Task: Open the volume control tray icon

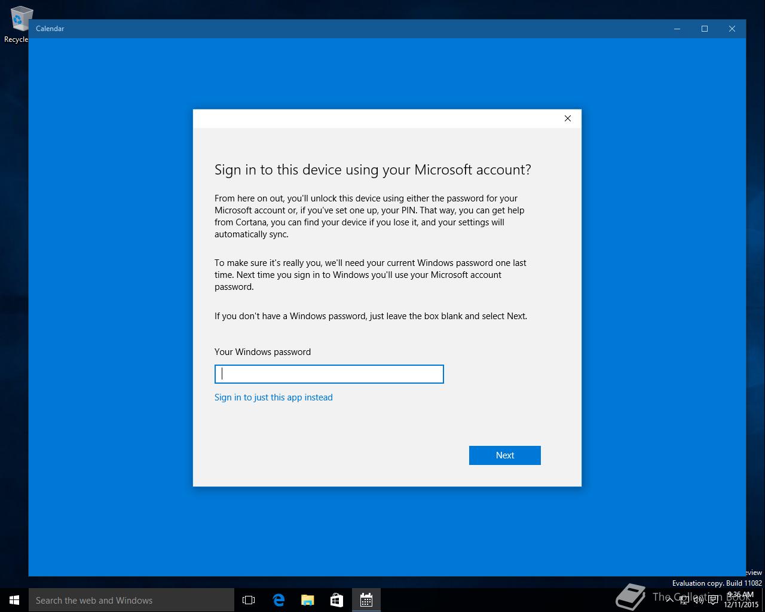Action: click(x=699, y=599)
